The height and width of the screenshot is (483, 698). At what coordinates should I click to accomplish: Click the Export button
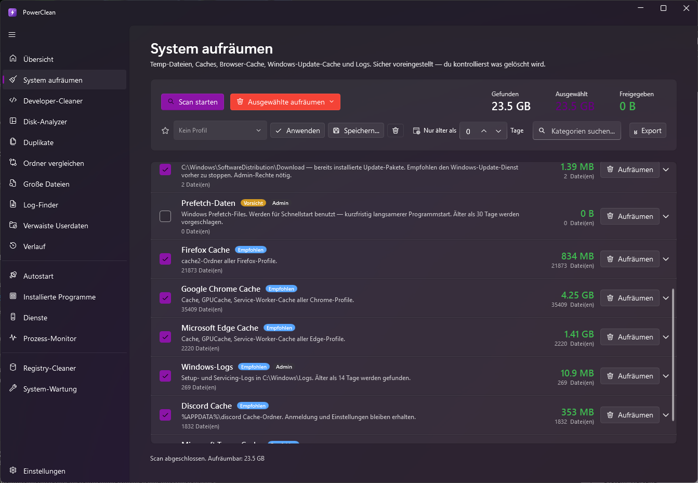click(x=648, y=130)
